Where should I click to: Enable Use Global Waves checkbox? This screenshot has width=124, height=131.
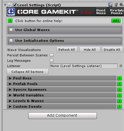pyautogui.click(x=11, y=30)
